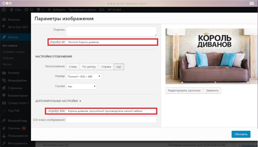Set alignment to 'Слева'
Screen dimensions: 258x147
click(73, 67)
